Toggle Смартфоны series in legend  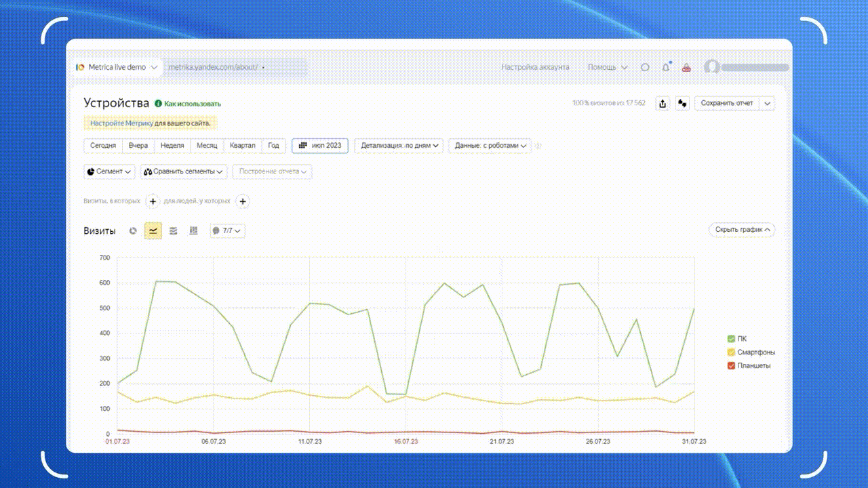click(x=731, y=352)
